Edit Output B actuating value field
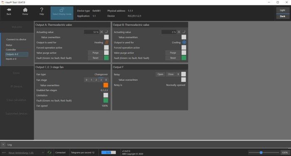291x156 pixels. coord(169,32)
